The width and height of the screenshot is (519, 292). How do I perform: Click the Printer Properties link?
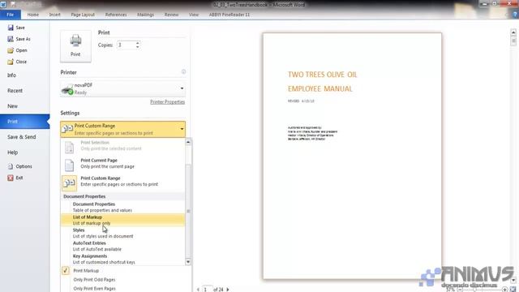[x=168, y=102]
